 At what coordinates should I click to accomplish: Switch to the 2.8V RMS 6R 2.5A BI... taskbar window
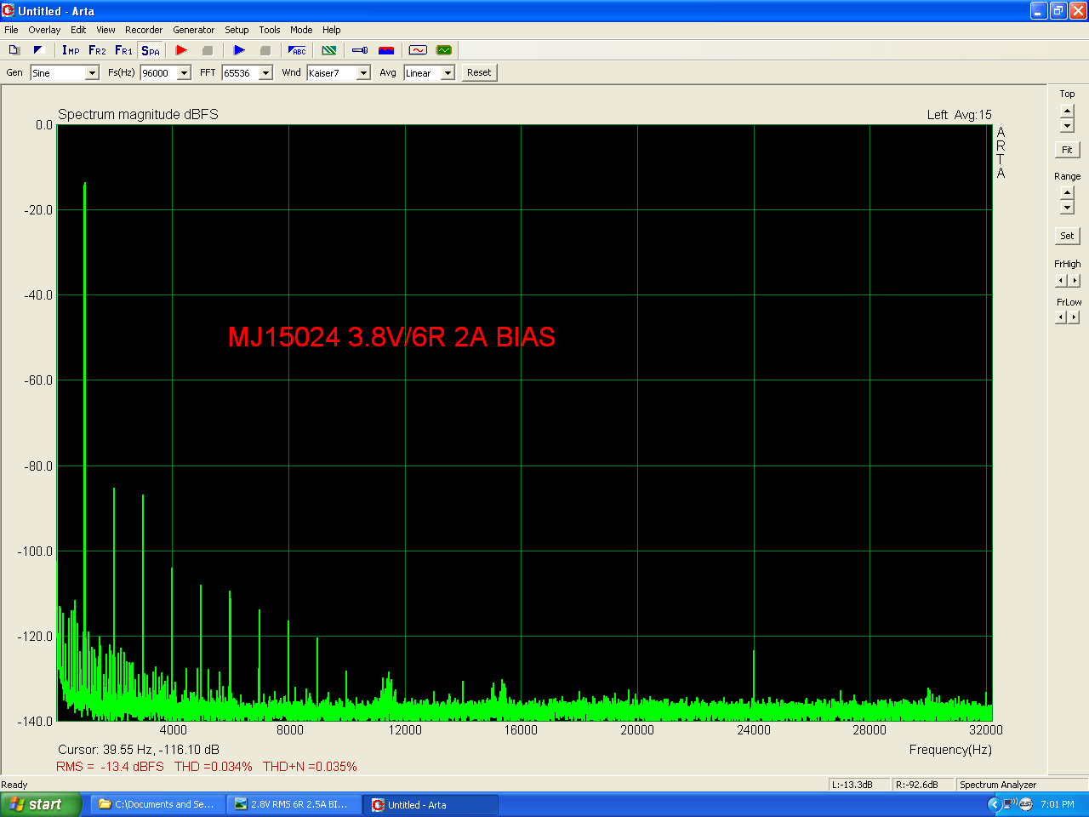(x=294, y=804)
